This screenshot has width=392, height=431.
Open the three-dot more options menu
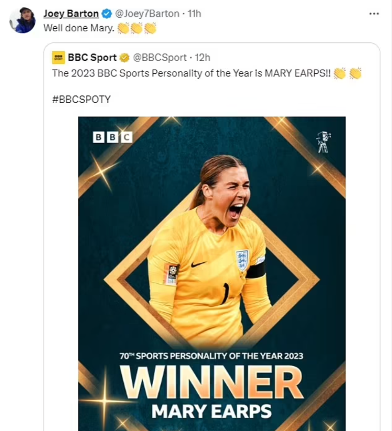374,14
